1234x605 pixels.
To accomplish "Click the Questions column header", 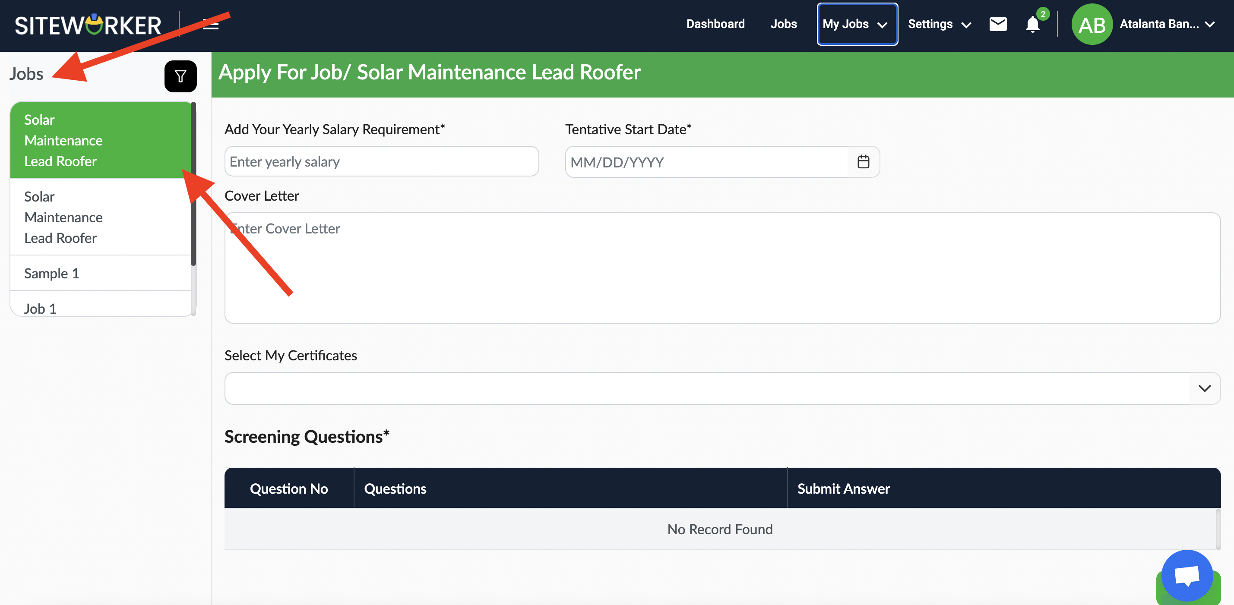I will 570,488.
